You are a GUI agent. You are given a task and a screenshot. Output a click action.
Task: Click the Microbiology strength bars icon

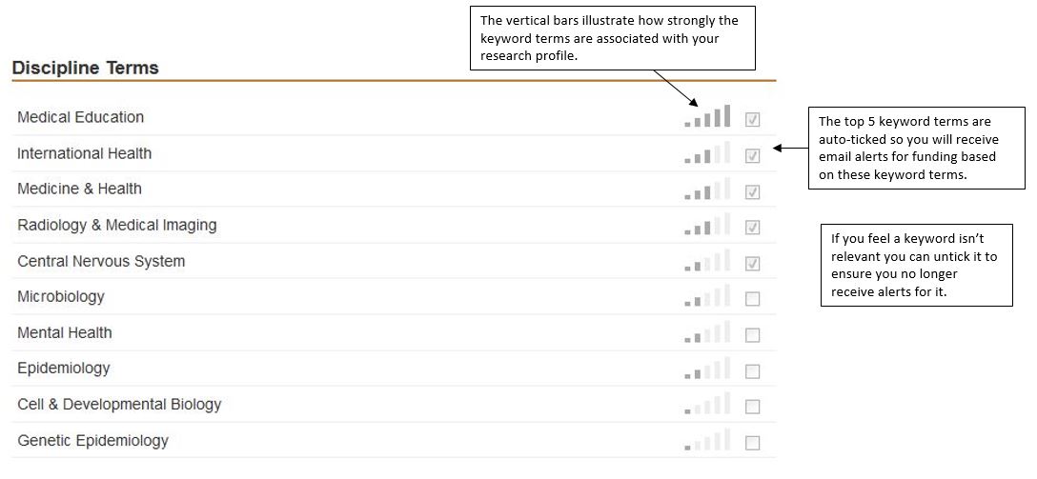click(707, 297)
